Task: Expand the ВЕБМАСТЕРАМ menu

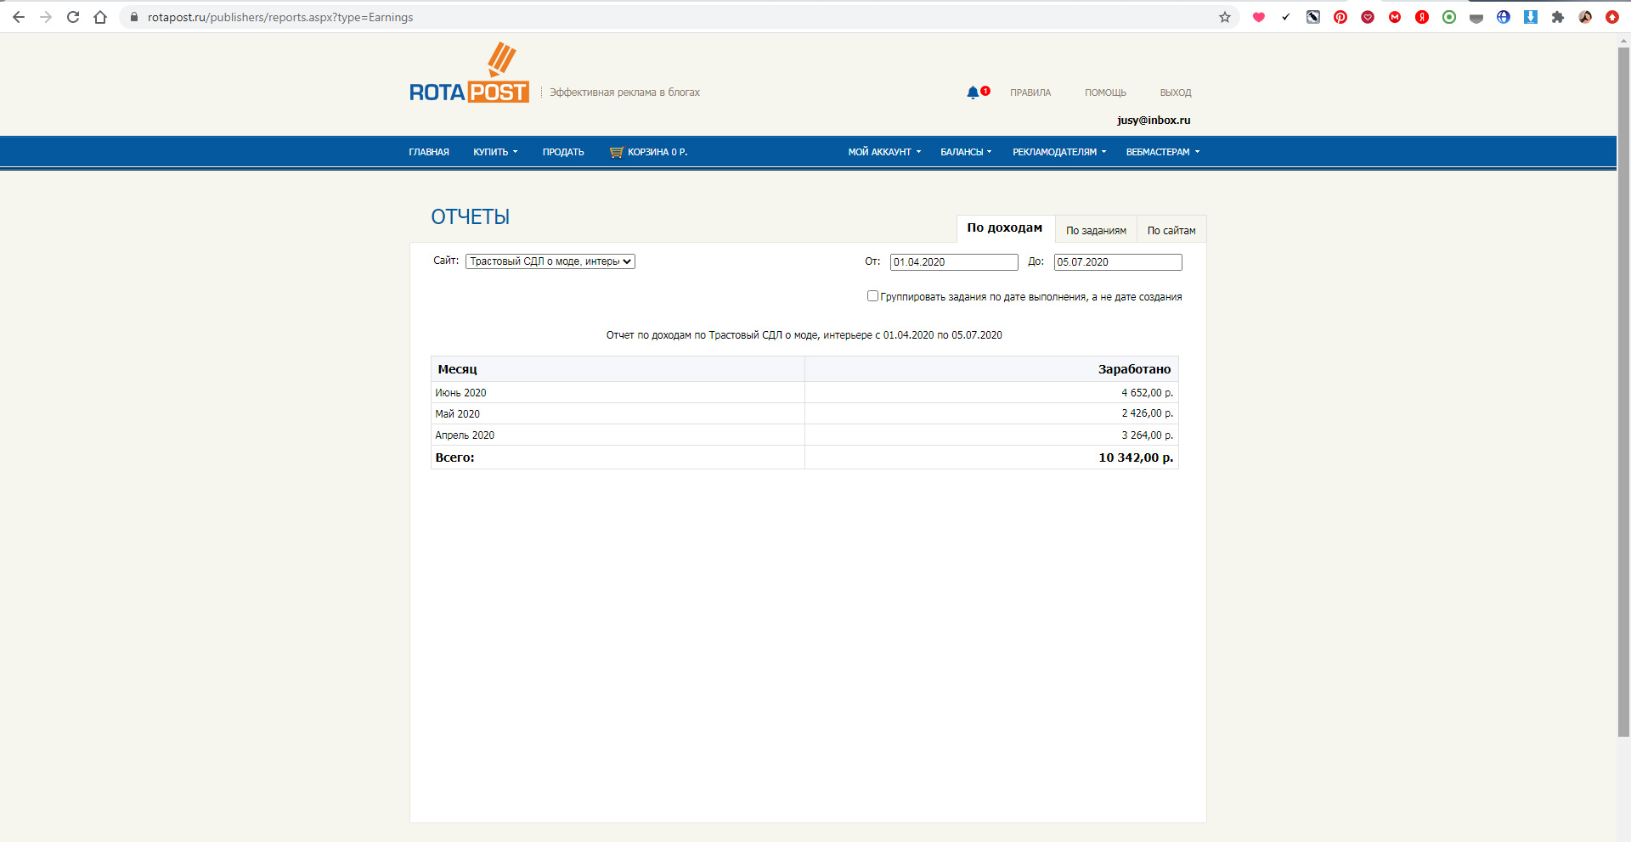Action: [1163, 152]
